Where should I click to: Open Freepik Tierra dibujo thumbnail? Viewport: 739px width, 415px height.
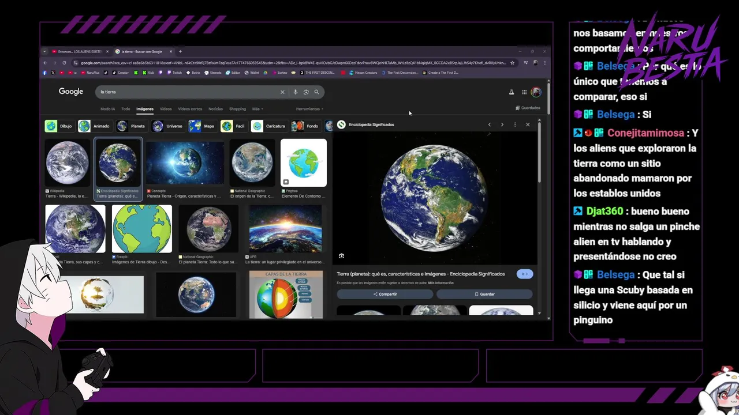[x=142, y=229]
